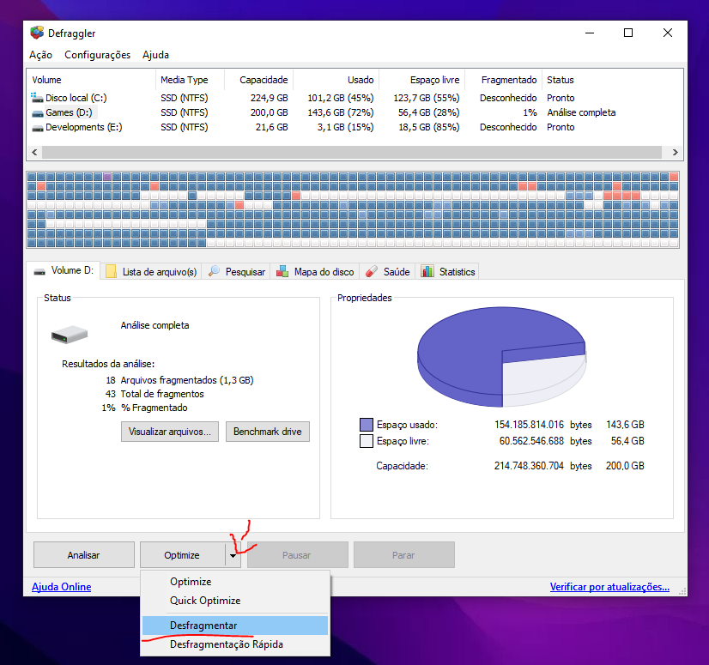Image resolution: width=709 pixels, height=665 pixels.
Task: Click the Total de fragmentos text
Action: tap(162, 394)
